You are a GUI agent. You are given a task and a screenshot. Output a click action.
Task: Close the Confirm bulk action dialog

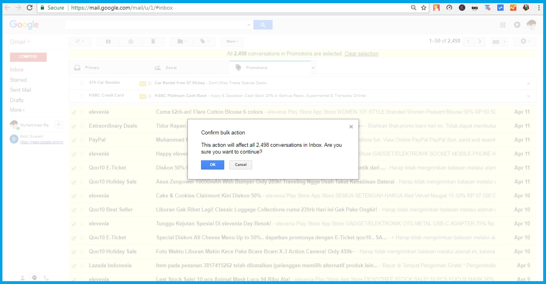[x=351, y=126]
